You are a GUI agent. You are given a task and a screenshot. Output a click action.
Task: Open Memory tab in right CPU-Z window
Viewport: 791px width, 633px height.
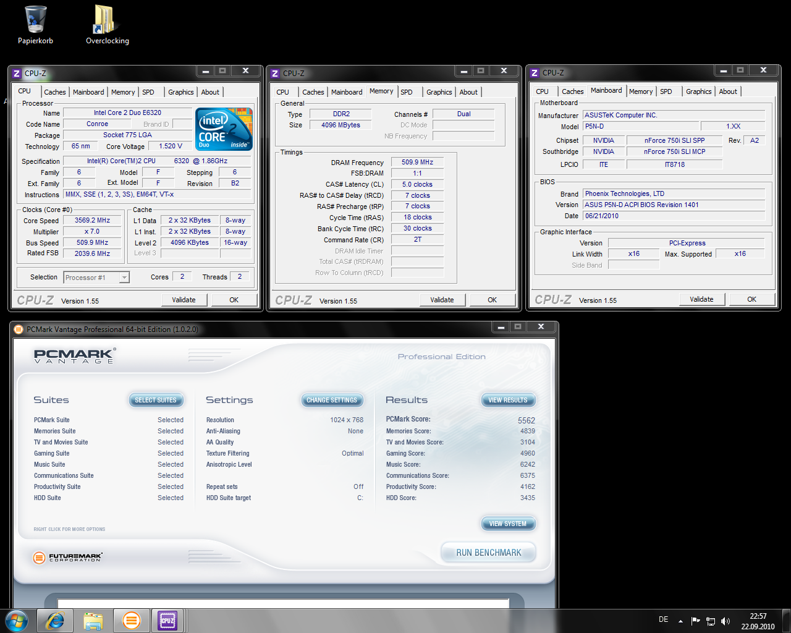(641, 91)
